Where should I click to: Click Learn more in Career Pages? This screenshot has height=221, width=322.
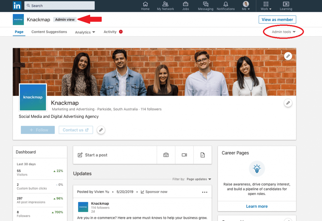257,206
